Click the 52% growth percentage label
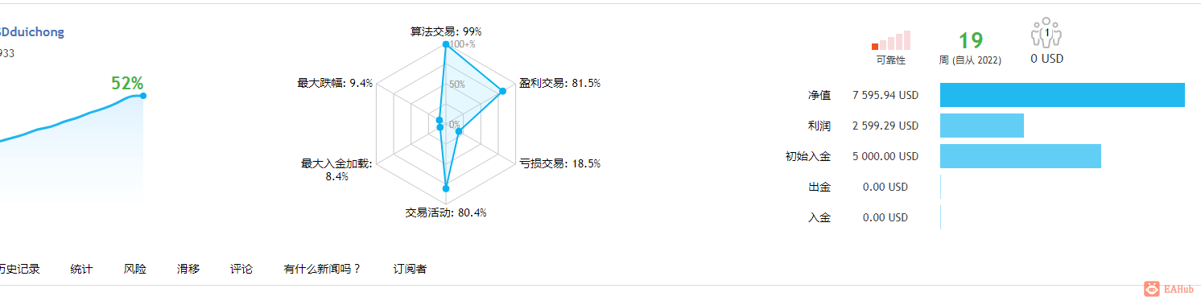 tap(127, 83)
